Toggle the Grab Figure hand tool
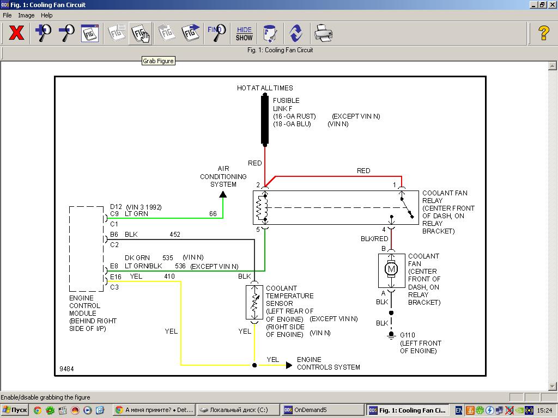Viewport: 558px width, 418px height. point(140,33)
